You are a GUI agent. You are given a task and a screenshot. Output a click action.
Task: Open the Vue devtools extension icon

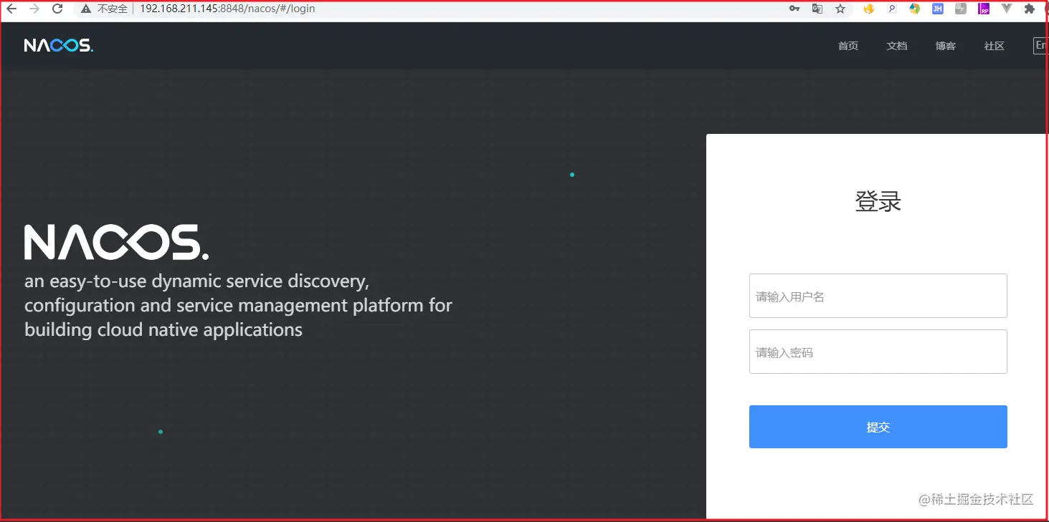click(x=1007, y=9)
